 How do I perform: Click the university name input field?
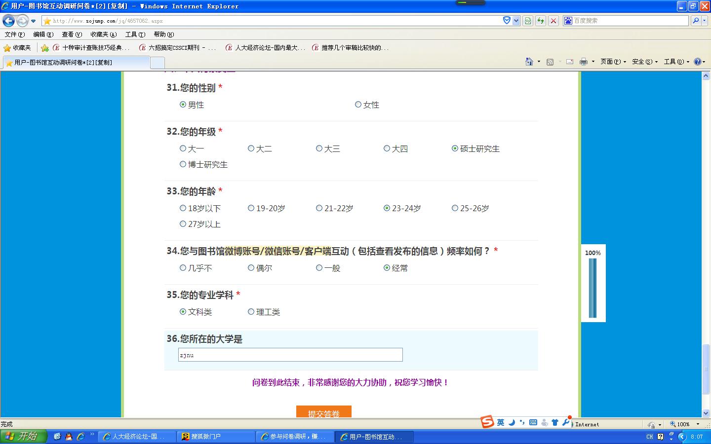coord(290,355)
